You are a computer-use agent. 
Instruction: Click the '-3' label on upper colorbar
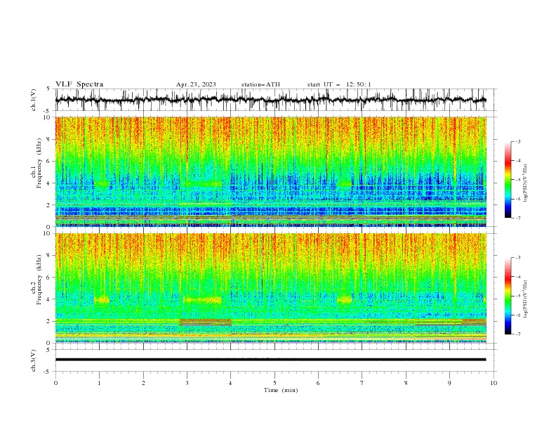coord(517,141)
